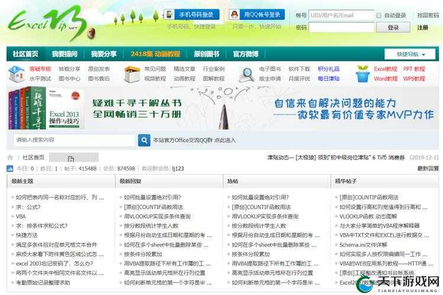Open the post 求：公式?
Screen dimensions: 443x295
point(28,207)
